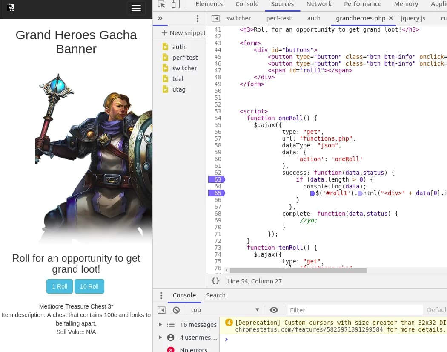447x352 pixels.
Task: Clear the console messages
Action: [176, 310]
